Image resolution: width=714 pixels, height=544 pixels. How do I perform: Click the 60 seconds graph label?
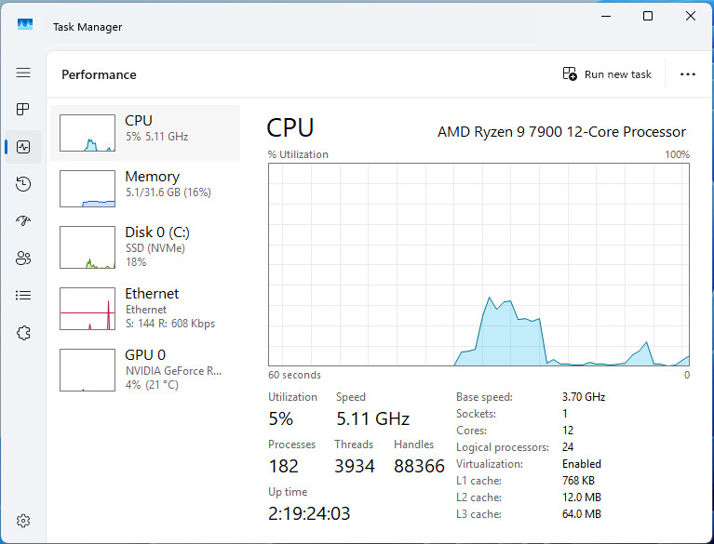[x=294, y=376]
